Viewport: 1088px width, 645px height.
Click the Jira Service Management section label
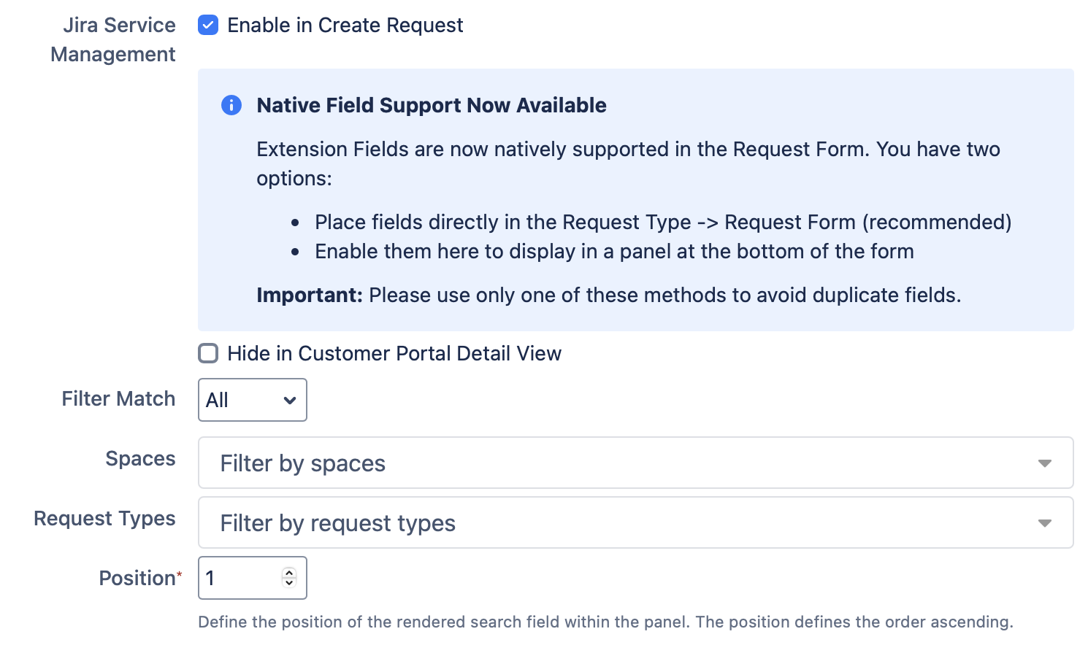point(114,39)
